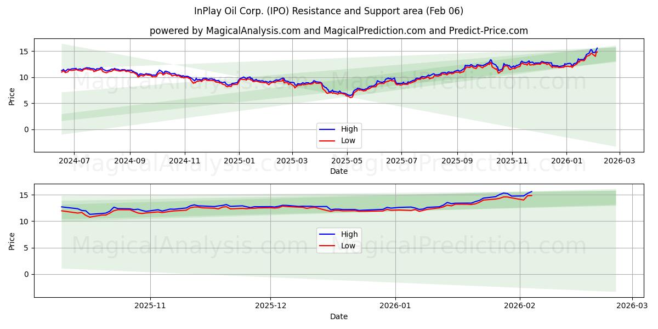Click the 'Price' y-axis title of the top chart
658x329 pixels.
12,95
